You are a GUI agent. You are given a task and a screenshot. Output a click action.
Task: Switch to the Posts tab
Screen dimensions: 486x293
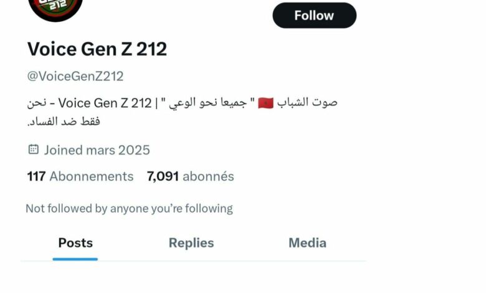click(x=75, y=243)
